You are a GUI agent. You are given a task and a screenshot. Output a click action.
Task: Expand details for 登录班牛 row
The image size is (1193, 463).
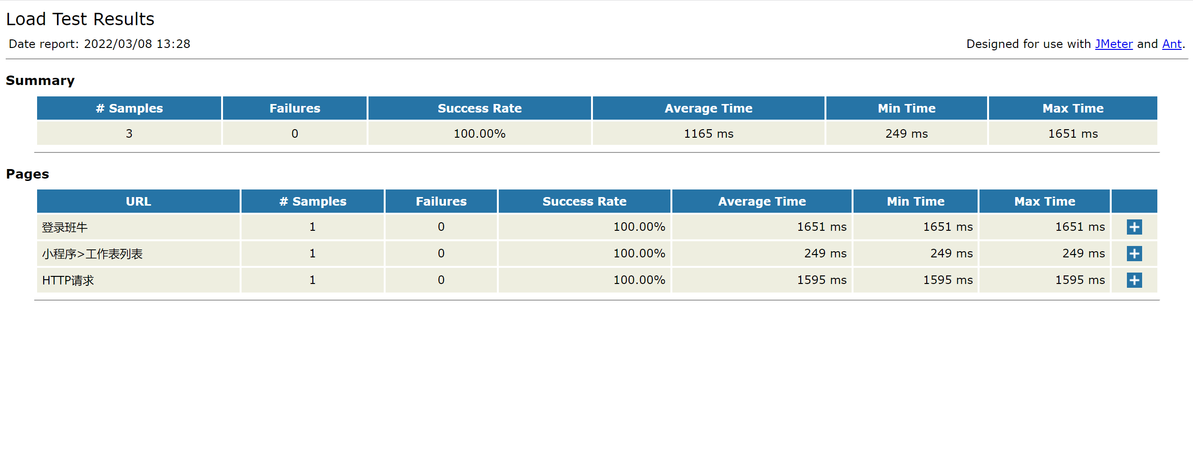[x=1134, y=227]
